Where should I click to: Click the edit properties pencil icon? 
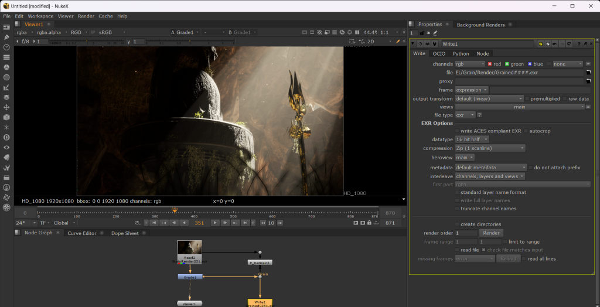tap(435, 33)
